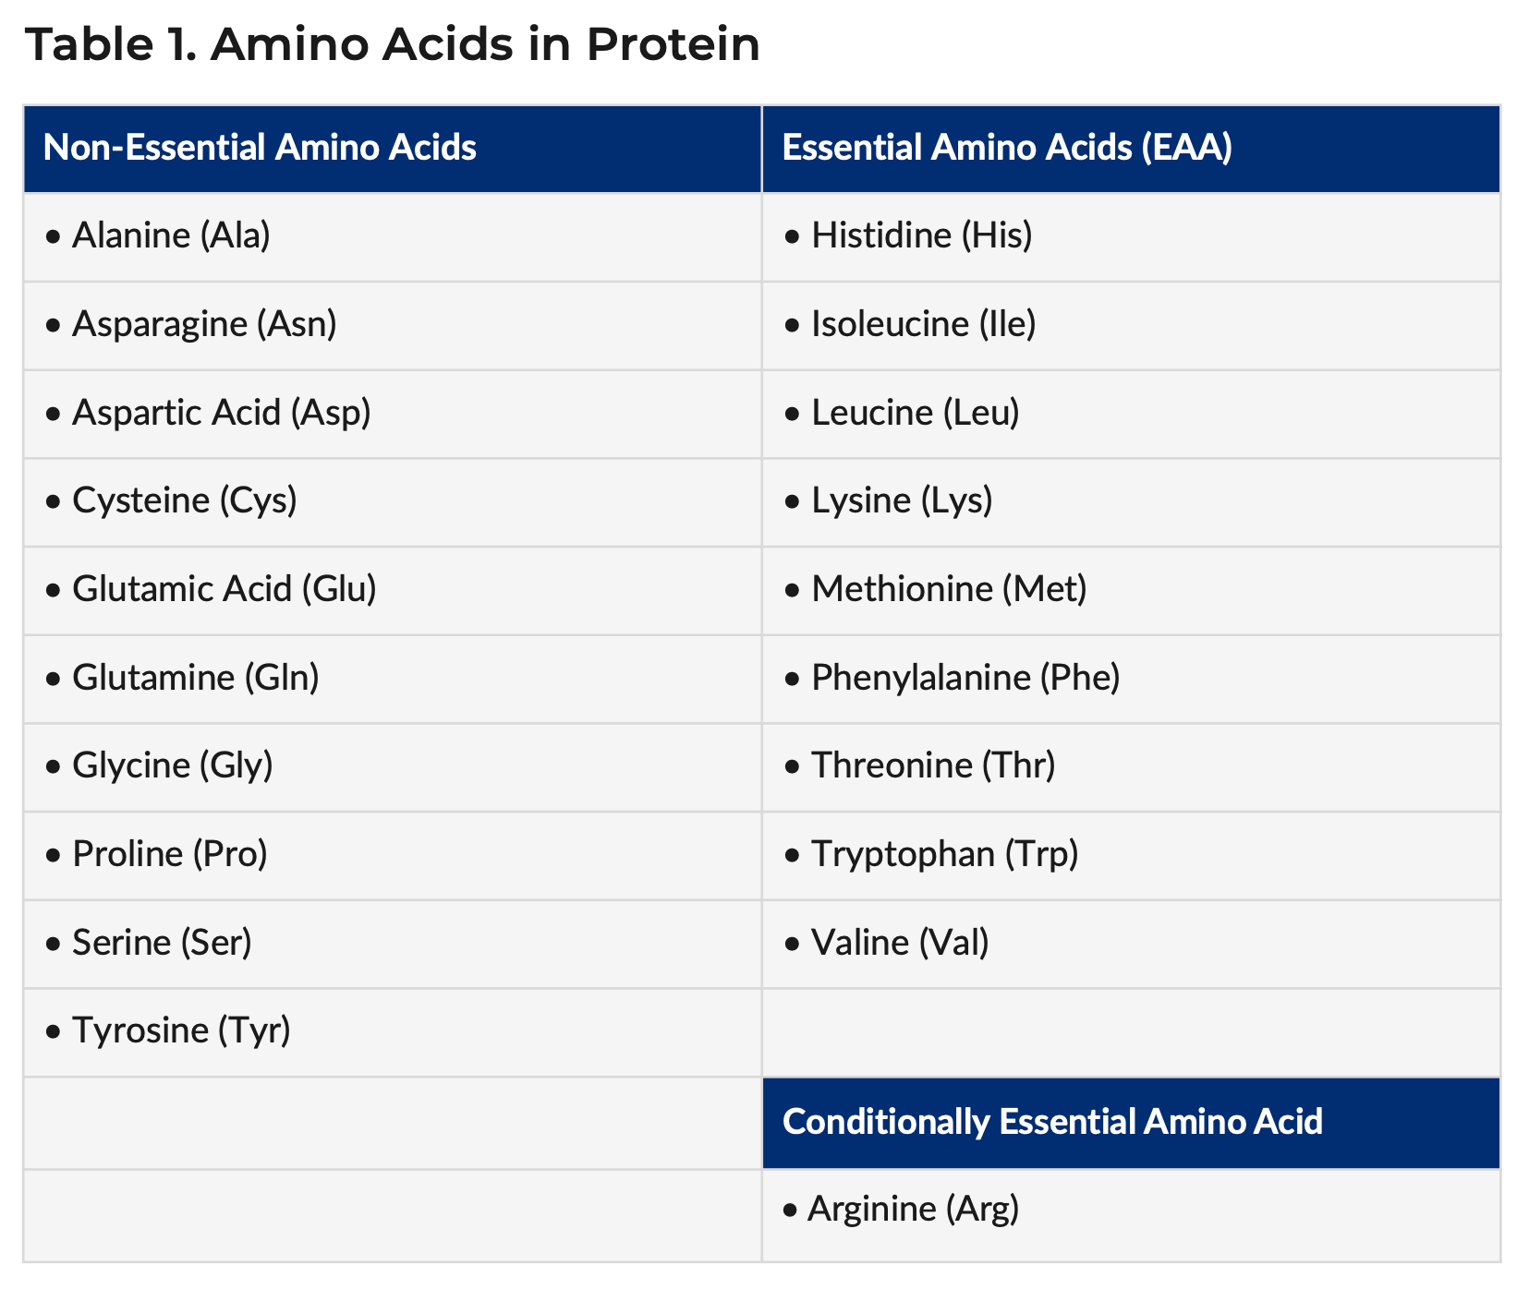Click the Valine (Val) cell

[900, 943]
